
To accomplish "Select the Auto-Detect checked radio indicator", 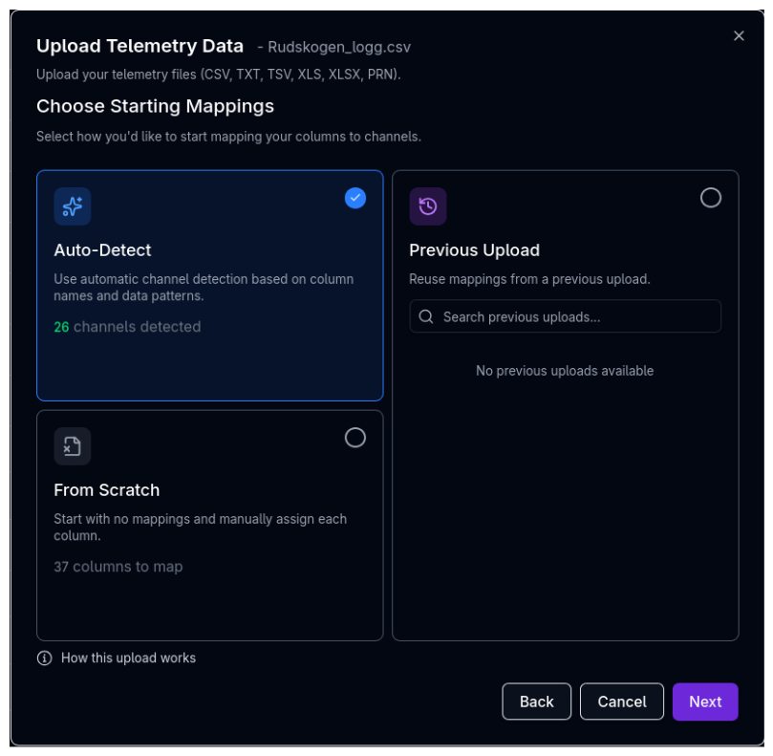I will (x=355, y=198).
